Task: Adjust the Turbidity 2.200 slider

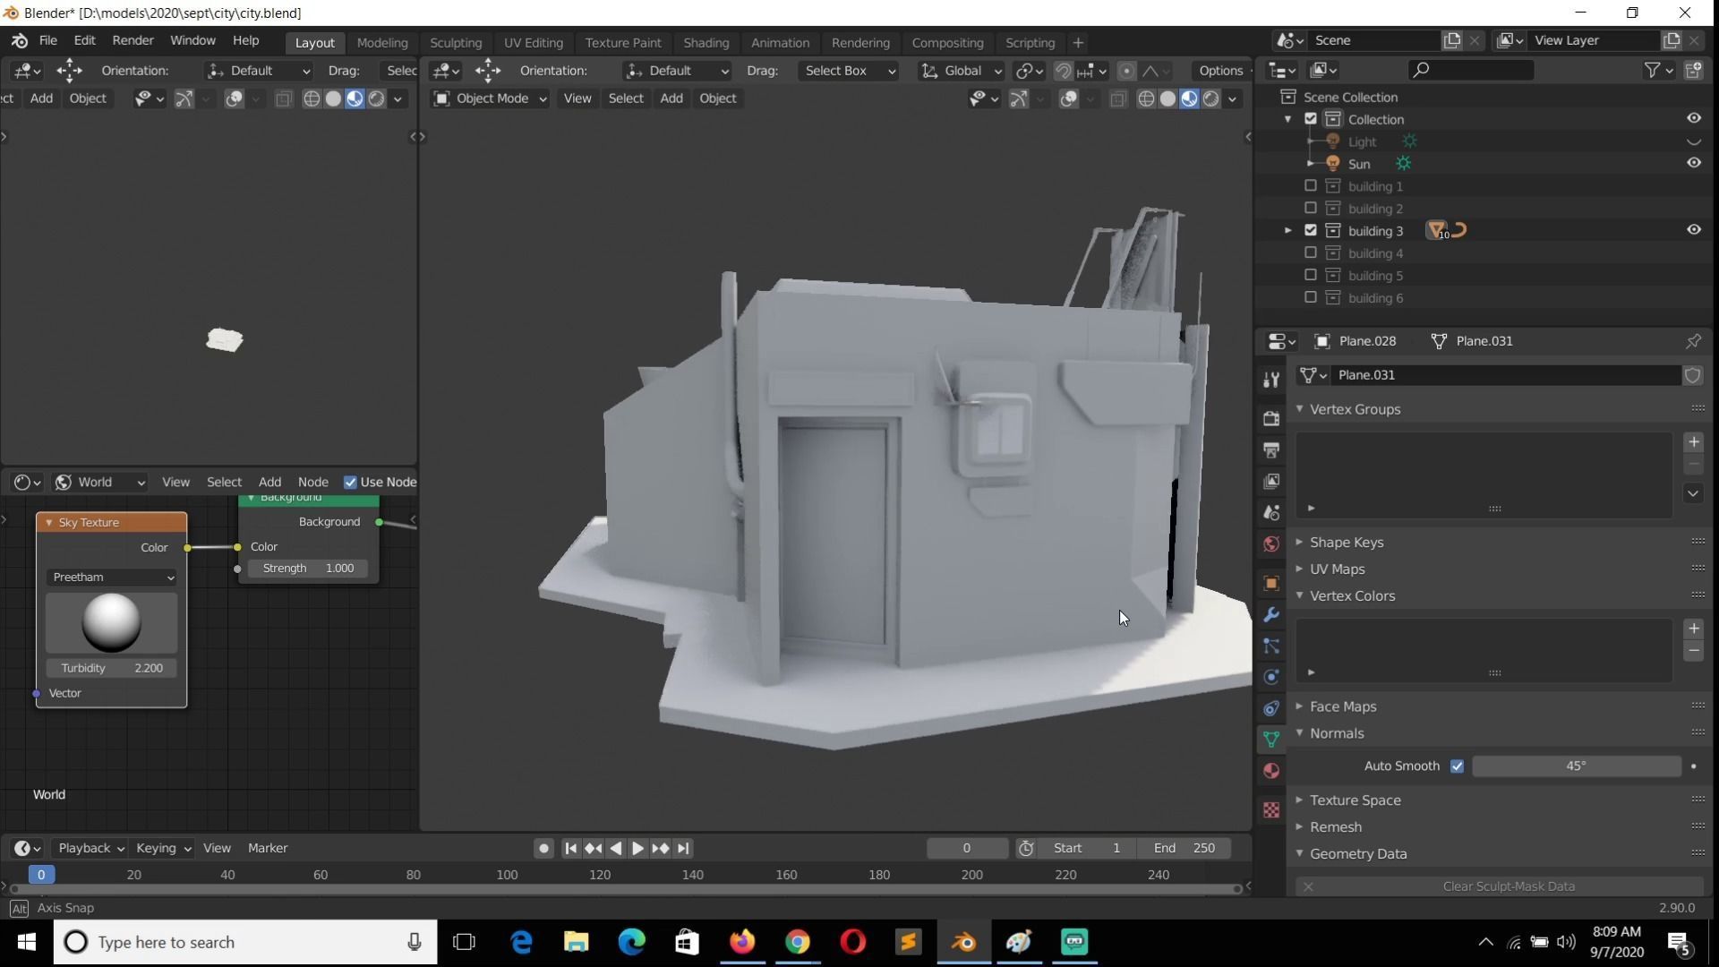Action: click(112, 669)
